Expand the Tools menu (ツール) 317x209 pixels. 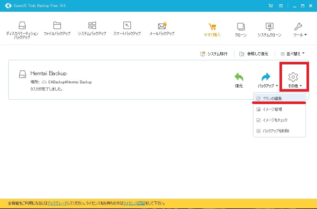300,30
